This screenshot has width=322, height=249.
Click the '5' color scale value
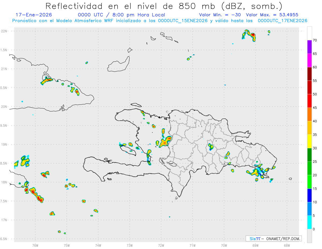pyautogui.click(x=314, y=216)
